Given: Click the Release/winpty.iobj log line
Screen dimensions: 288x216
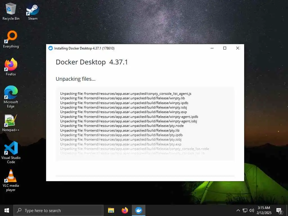Looking at the screenshot, I should pyautogui.click(x=123, y=107).
